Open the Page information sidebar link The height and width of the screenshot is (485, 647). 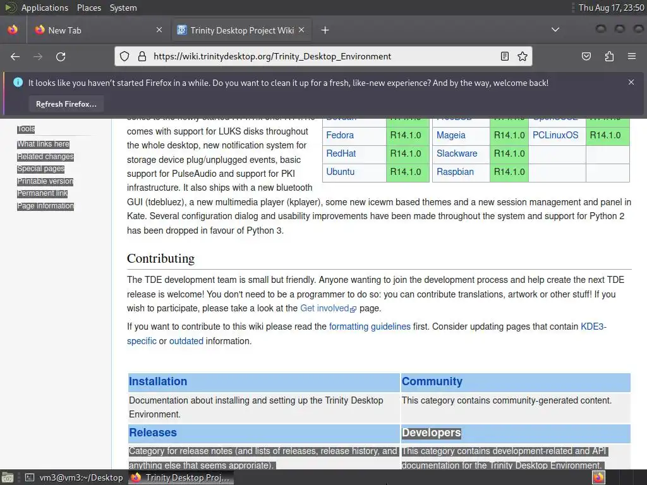click(x=45, y=205)
